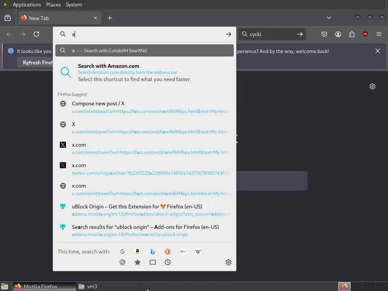This screenshot has height=291, width=388.
Task: Select the gray magnifier one-off search engine
Action: [122, 262]
